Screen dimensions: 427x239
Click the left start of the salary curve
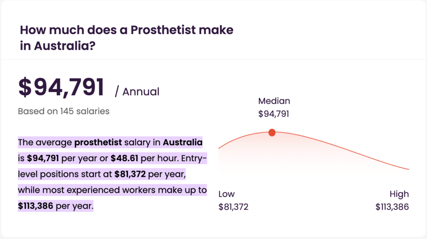point(221,147)
